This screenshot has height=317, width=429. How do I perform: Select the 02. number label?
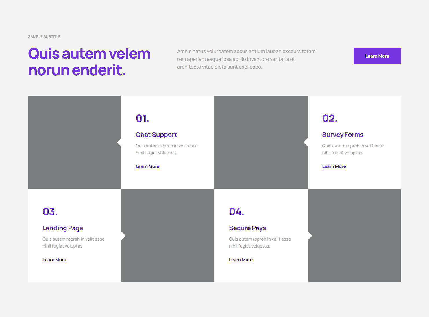tap(330, 118)
